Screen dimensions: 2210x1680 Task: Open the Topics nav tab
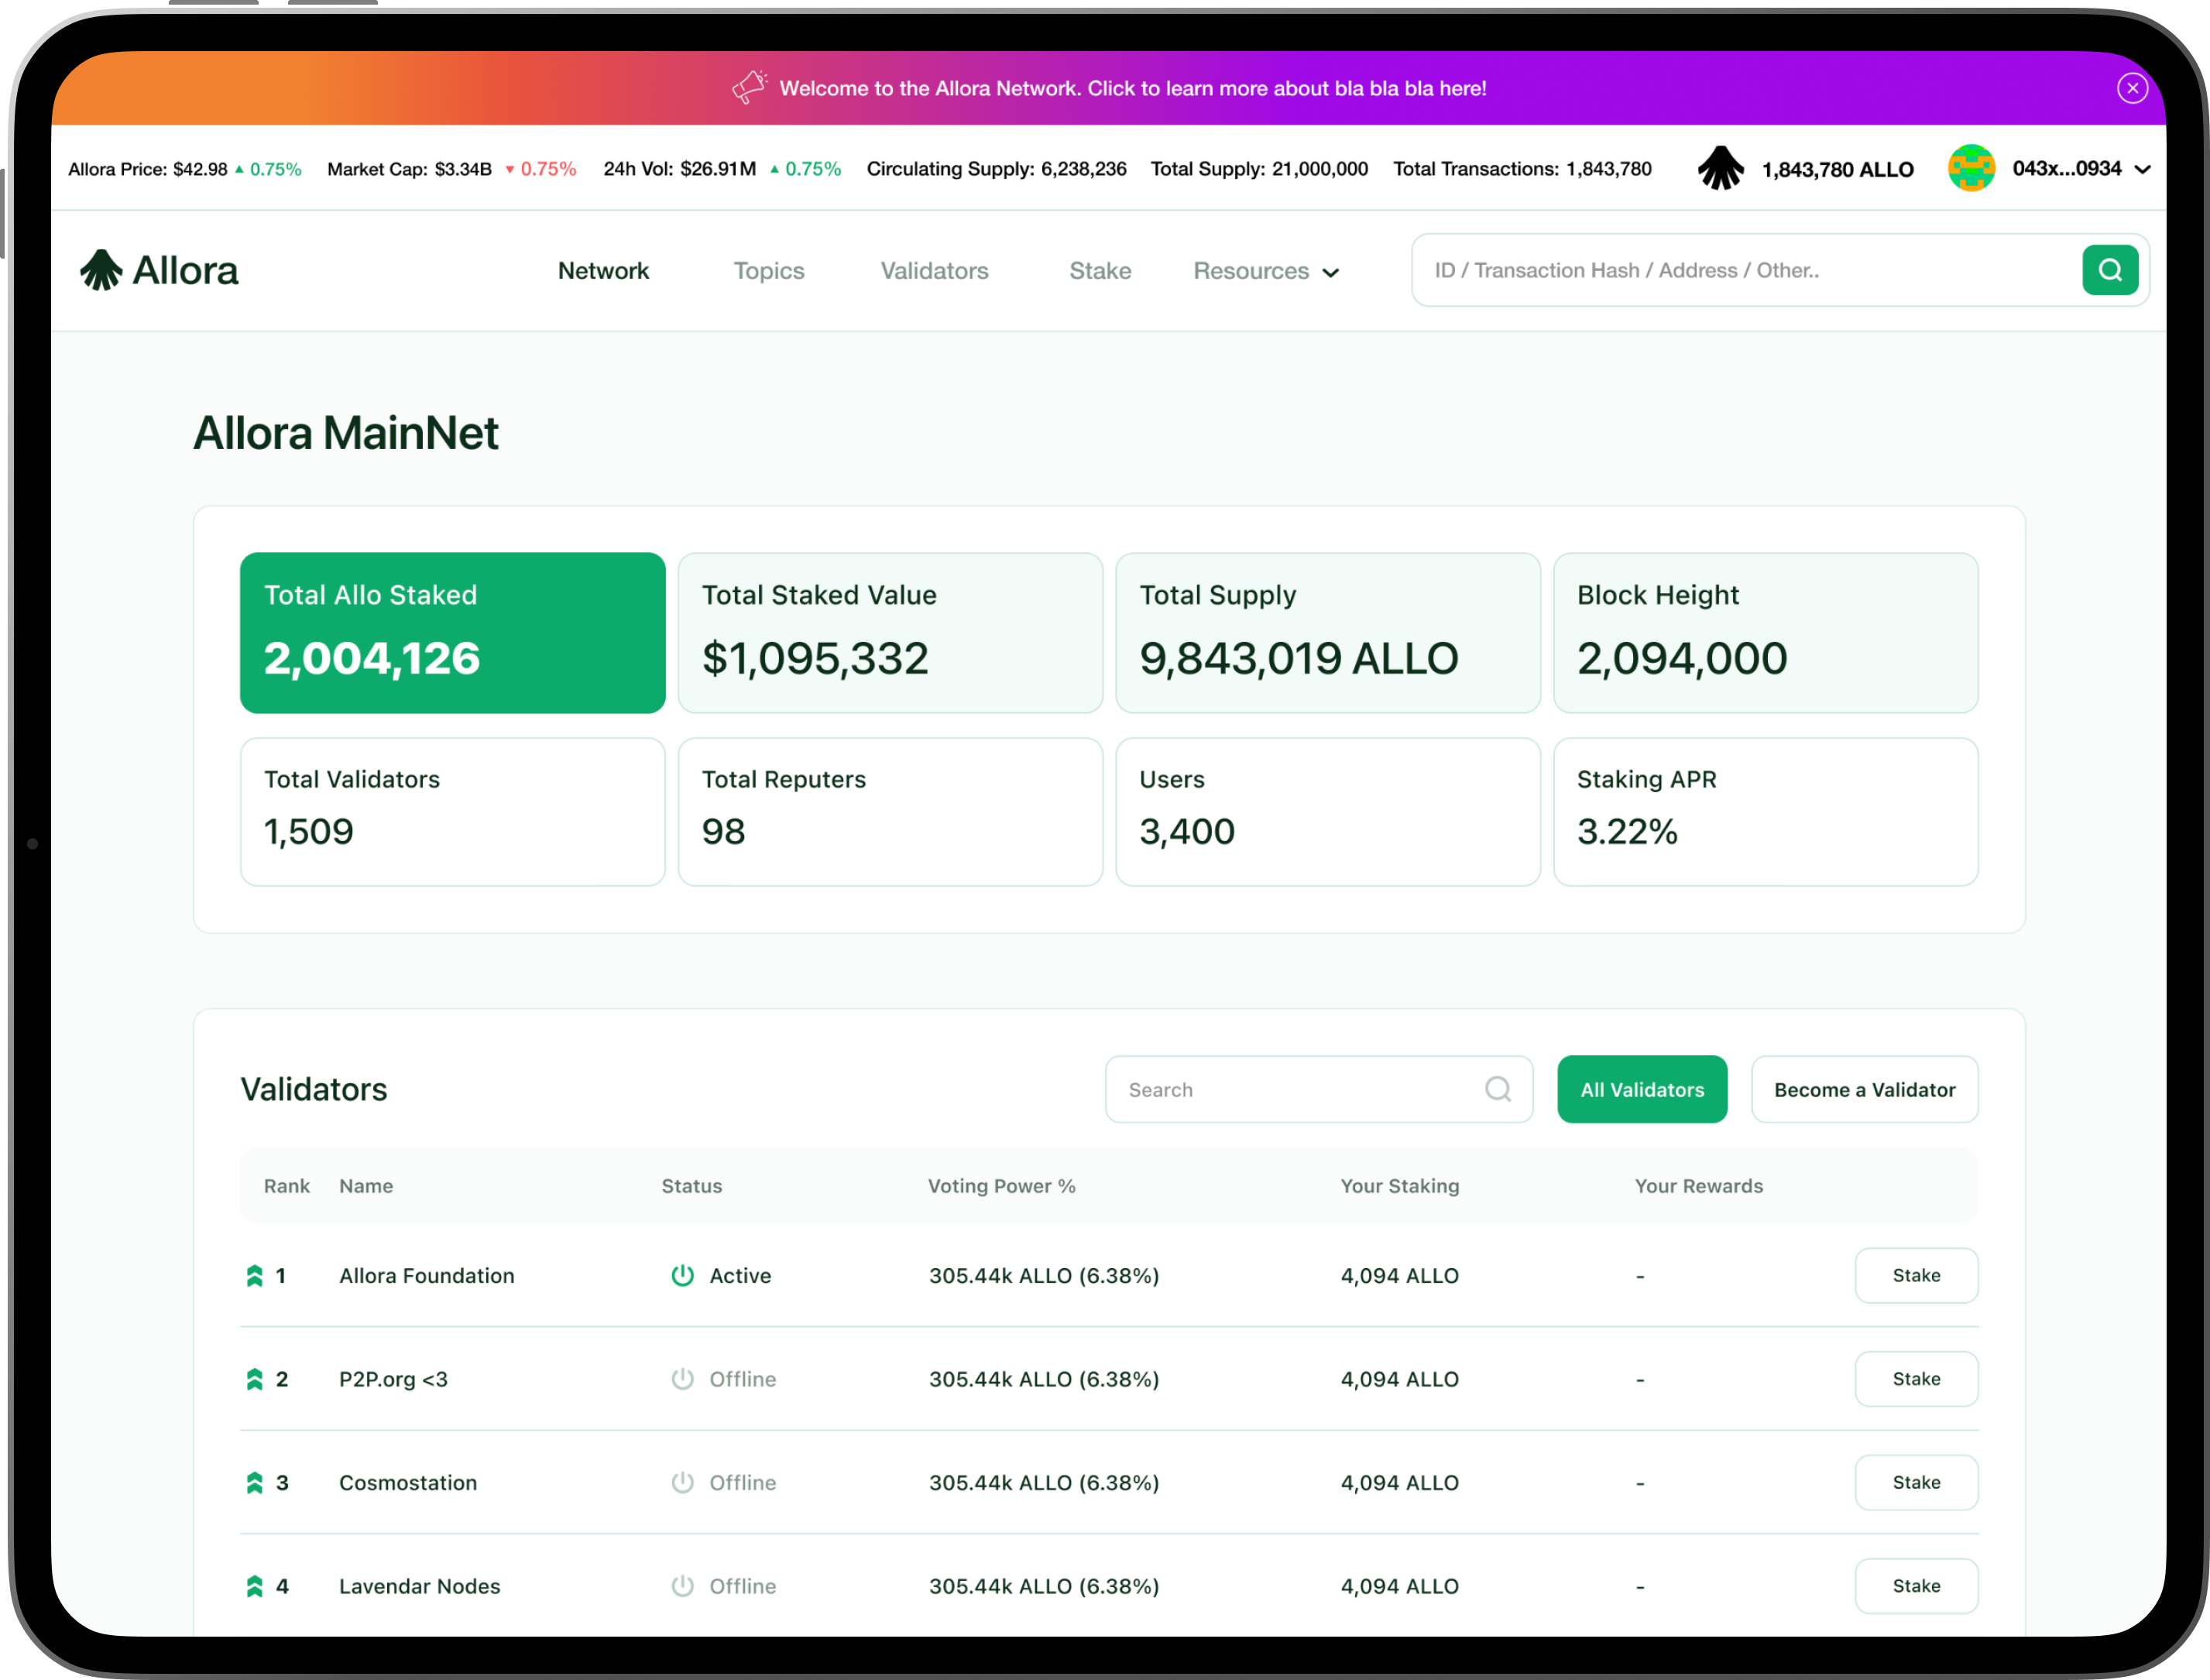pos(768,271)
